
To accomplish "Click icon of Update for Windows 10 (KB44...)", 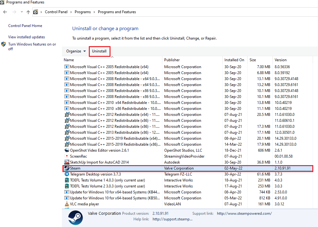I will point(67,192).
